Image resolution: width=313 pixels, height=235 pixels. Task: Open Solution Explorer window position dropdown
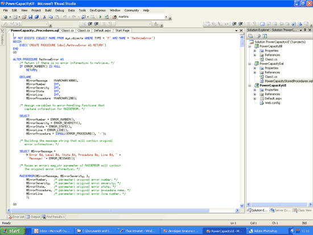[x=300, y=30]
